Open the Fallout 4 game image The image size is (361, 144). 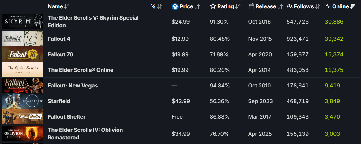coord(23,39)
